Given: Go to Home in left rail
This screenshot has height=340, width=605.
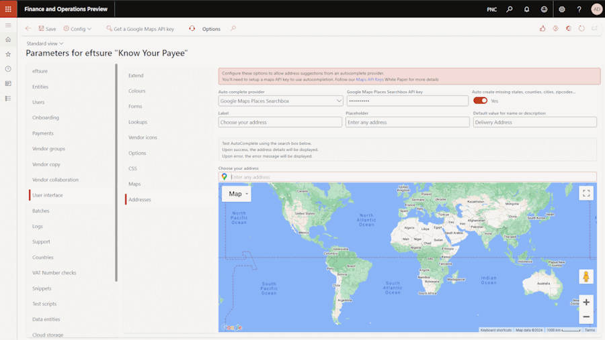Looking at the screenshot, I should click(8, 40).
